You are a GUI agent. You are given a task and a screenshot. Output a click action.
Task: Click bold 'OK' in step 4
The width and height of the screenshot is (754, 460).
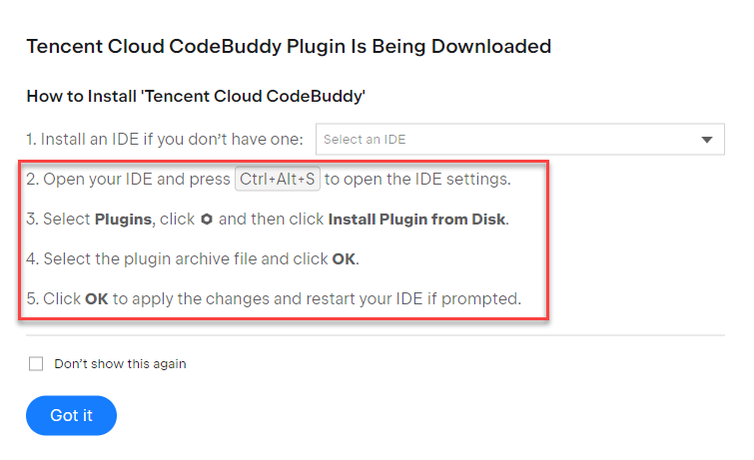[x=344, y=259]
